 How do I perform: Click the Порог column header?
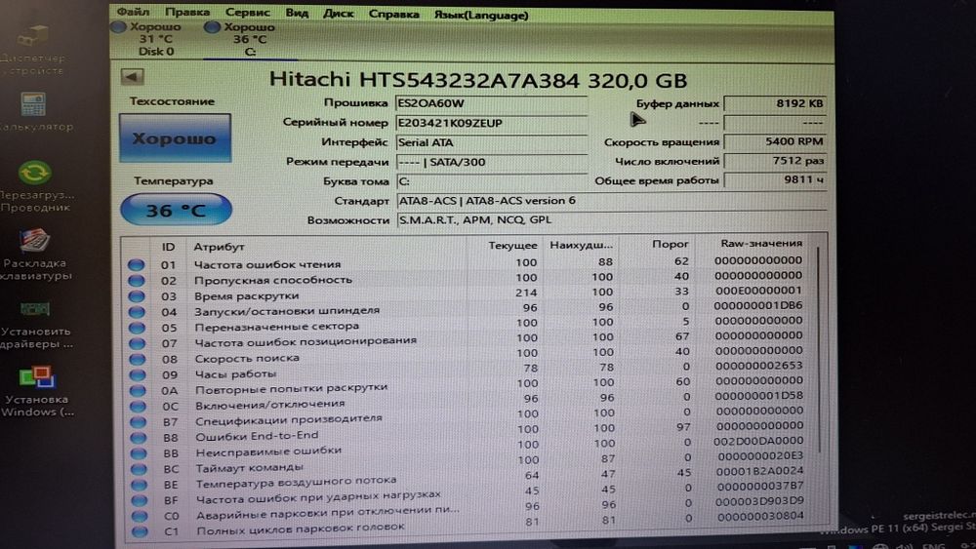pos(671,244)
